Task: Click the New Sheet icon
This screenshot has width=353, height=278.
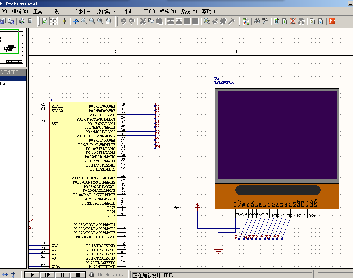Action: (285, 21)
